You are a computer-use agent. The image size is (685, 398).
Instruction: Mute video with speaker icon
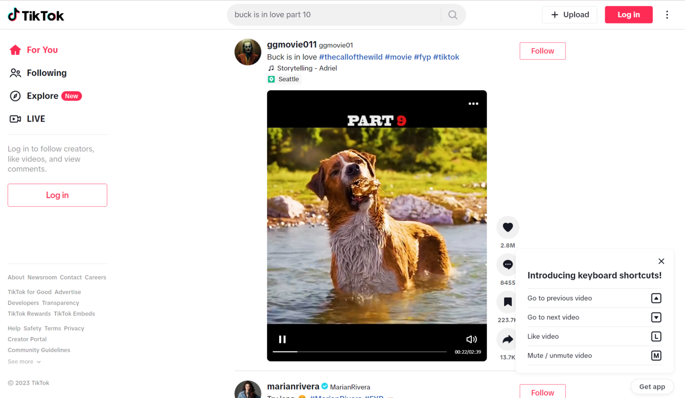coord(472,339)
